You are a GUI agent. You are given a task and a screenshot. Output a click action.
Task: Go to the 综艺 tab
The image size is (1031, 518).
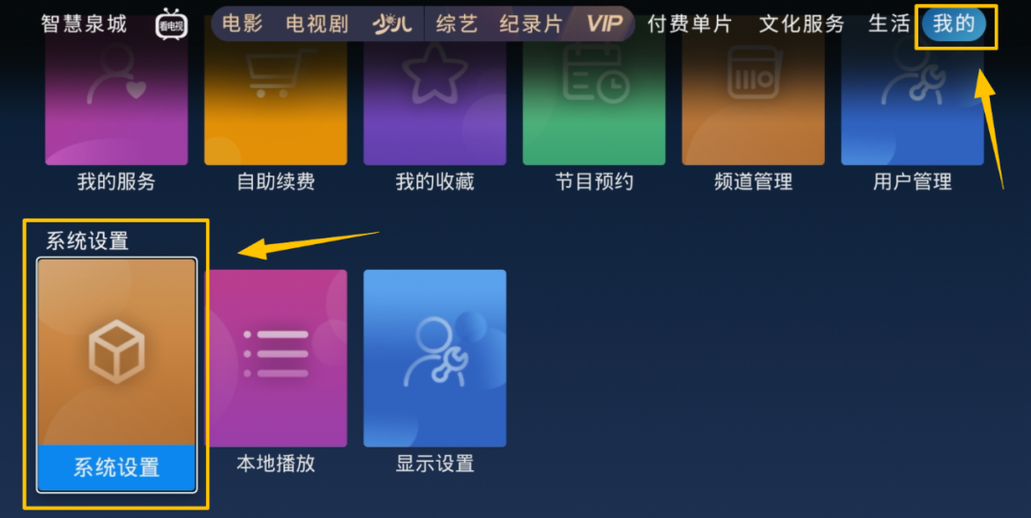(x=456, y=24)
